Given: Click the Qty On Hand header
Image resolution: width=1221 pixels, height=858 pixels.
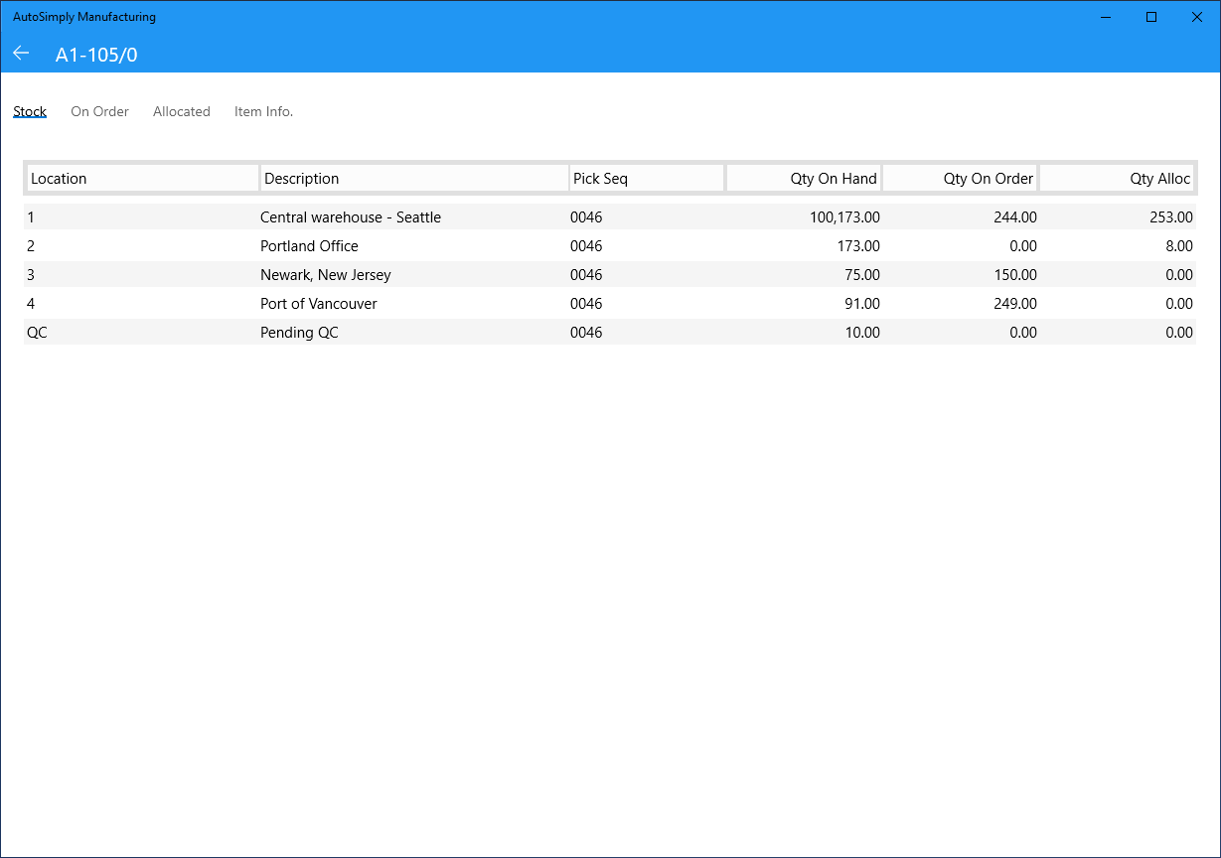Looking at the screenshot, I should pyautogui.click(x=804, y=179).
